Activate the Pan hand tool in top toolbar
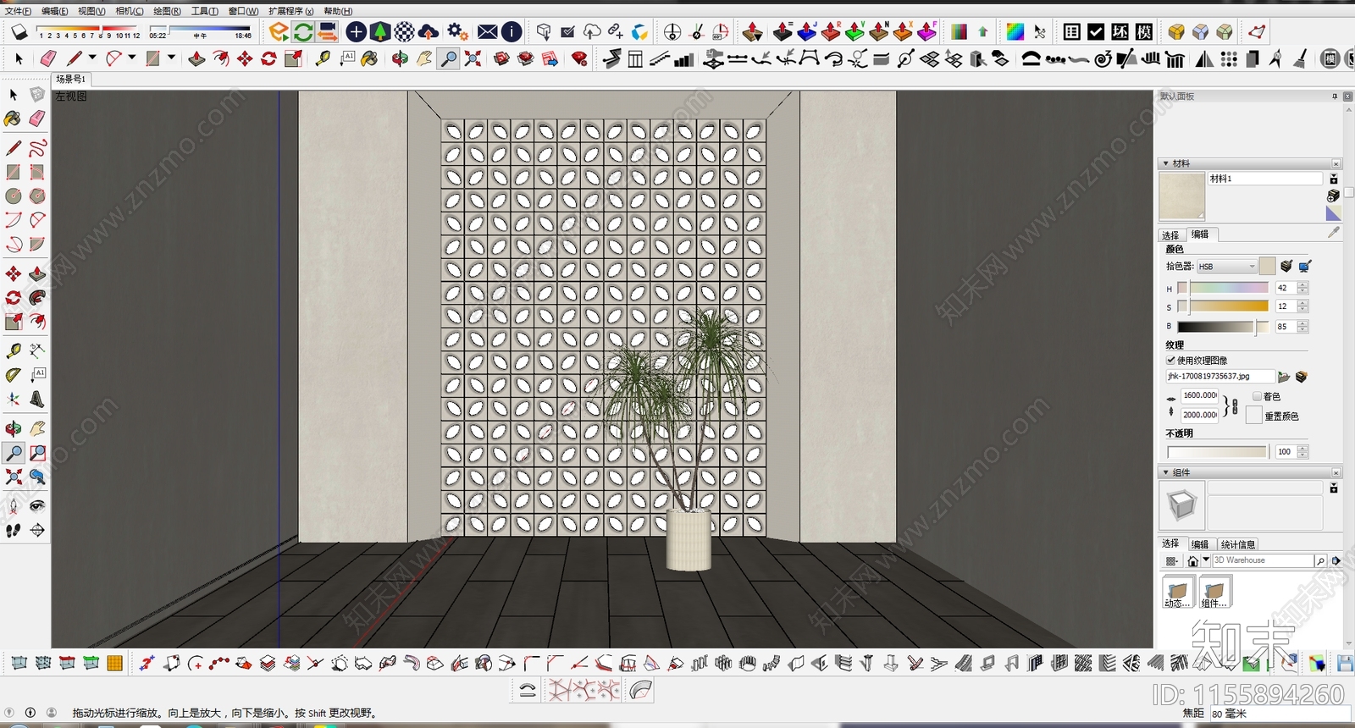1355x728 pixels. [x=424, y=58]
